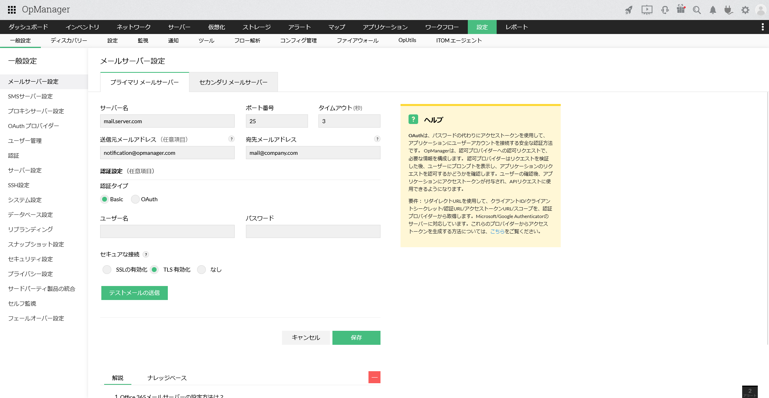Switch to the セカンダリ メールサーバー tab
Screen dimensions: 769x398
(x=233, y=82)
